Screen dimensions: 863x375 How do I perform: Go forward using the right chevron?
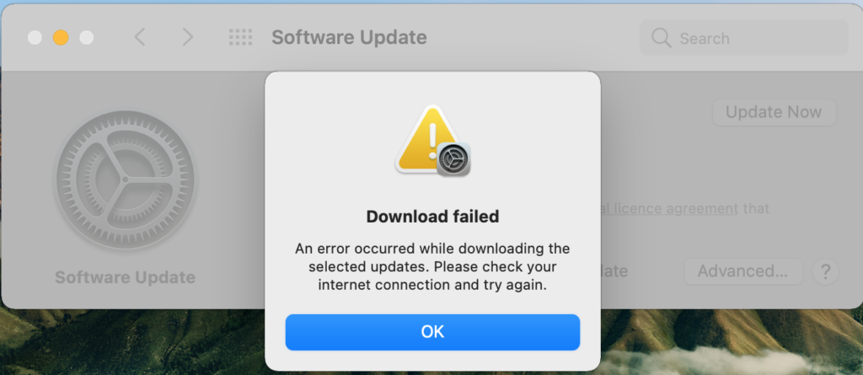tap(188, 37)
